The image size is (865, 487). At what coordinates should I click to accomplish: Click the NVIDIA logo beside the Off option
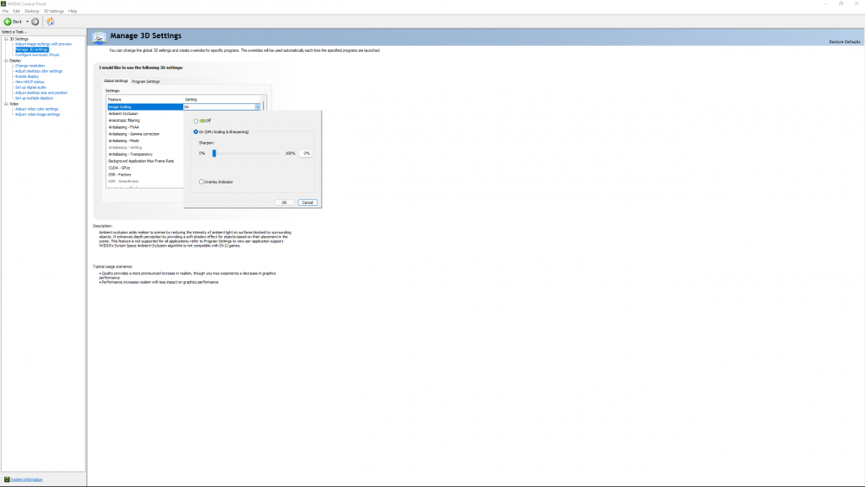(x=202, y=121)
